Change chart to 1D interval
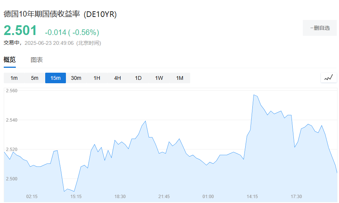The width and height of the screenshot is (339, 203). coord(138,78)
